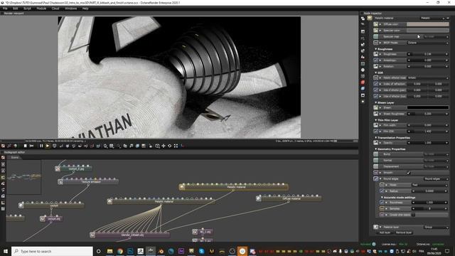Open the Material layer Group dropdown

click(x=436, y=227)
